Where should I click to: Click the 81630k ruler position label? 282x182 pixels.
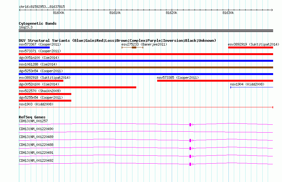tap(228, 13)
